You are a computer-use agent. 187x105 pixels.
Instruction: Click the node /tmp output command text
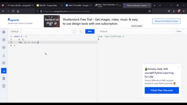[111, 36]
